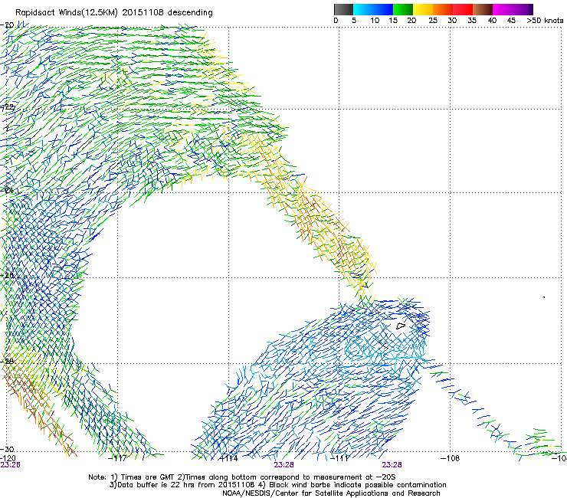Click the small black island outline on the map
The height and width of the screenshot is (498, 567).
(x=401, y=326)
